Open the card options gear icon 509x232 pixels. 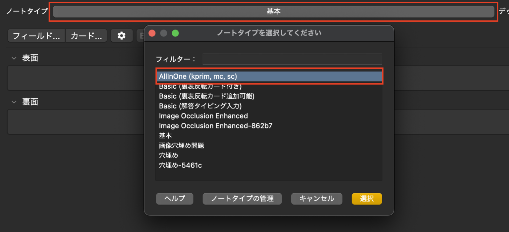(x=121, y=35)
